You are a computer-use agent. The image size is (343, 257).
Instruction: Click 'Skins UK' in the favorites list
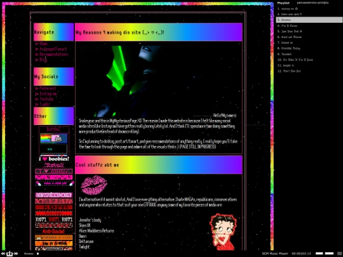click(x=84, y=225)
